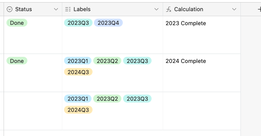
Task: Click the orange 2024Q3 tag in second row
Action: click(x=78, y=72)
